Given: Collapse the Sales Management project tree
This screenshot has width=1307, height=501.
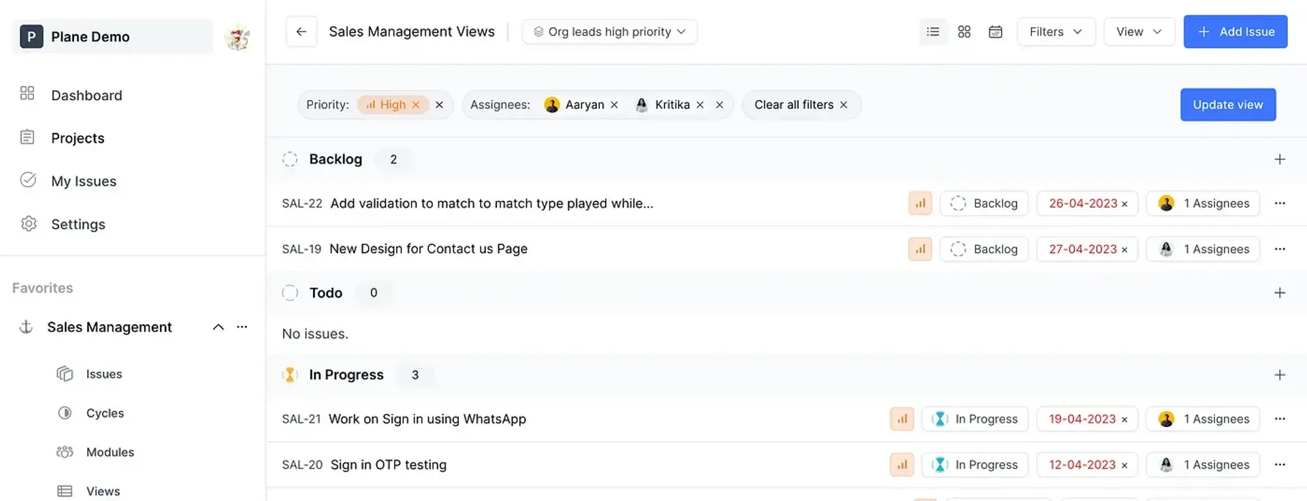Looking at the screenshot, I should coord(218,327).
